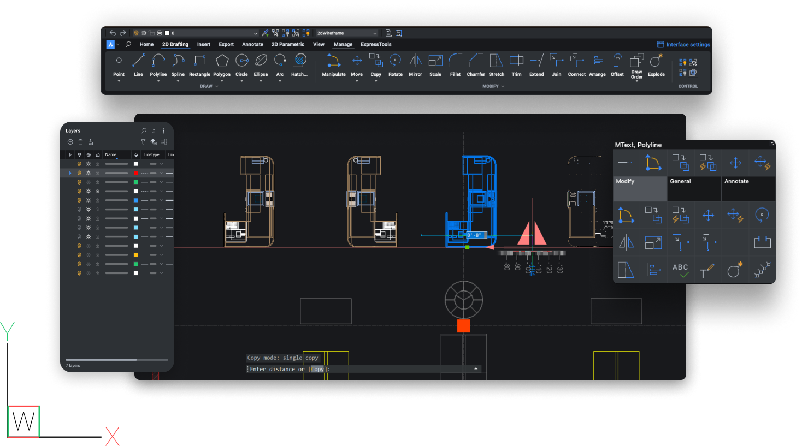
Task: Click the Explode tool in the ribbon
Action: tap(656, 61)
